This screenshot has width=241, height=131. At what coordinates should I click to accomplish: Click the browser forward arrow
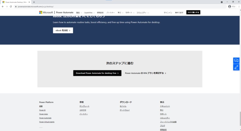tap(7, 7)
